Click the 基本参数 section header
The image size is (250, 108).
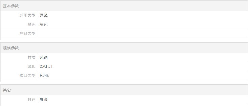11,6
